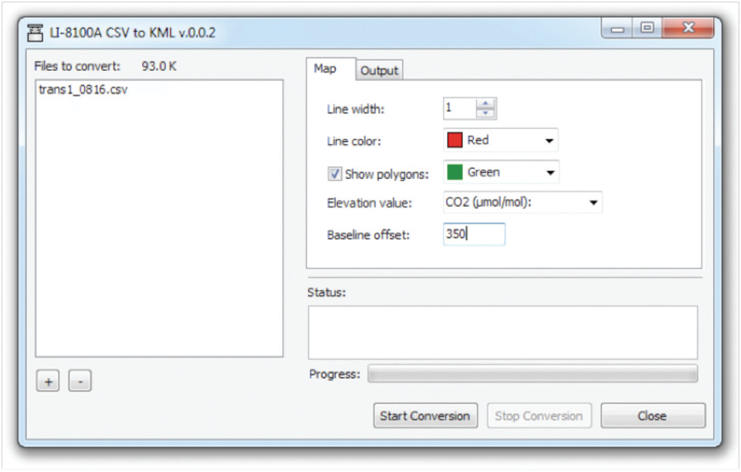Viewport: 741px width, 472px height.
Task: Click inside the Status text box
Action: [x=502, y=332]
